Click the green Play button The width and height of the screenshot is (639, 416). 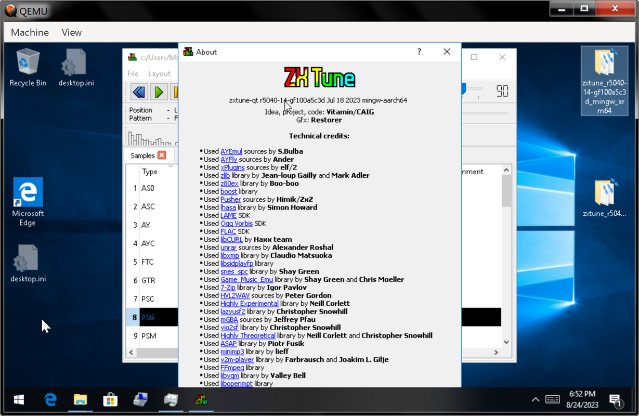click(x=159, y=92)
